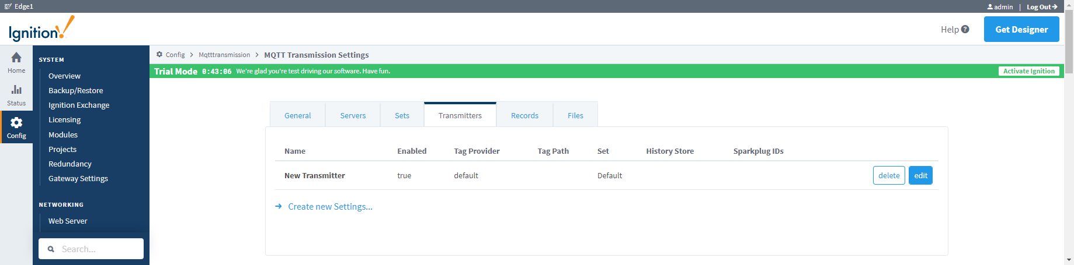Delete the New Transmitter entry
1074x265 pixels.
(889, 175)
